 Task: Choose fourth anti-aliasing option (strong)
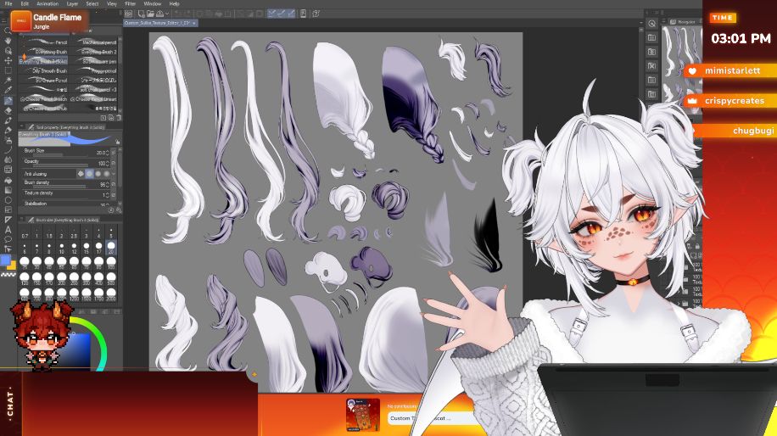pos(107,174)
